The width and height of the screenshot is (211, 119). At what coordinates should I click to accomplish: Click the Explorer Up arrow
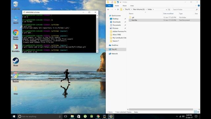pos(118,10)
